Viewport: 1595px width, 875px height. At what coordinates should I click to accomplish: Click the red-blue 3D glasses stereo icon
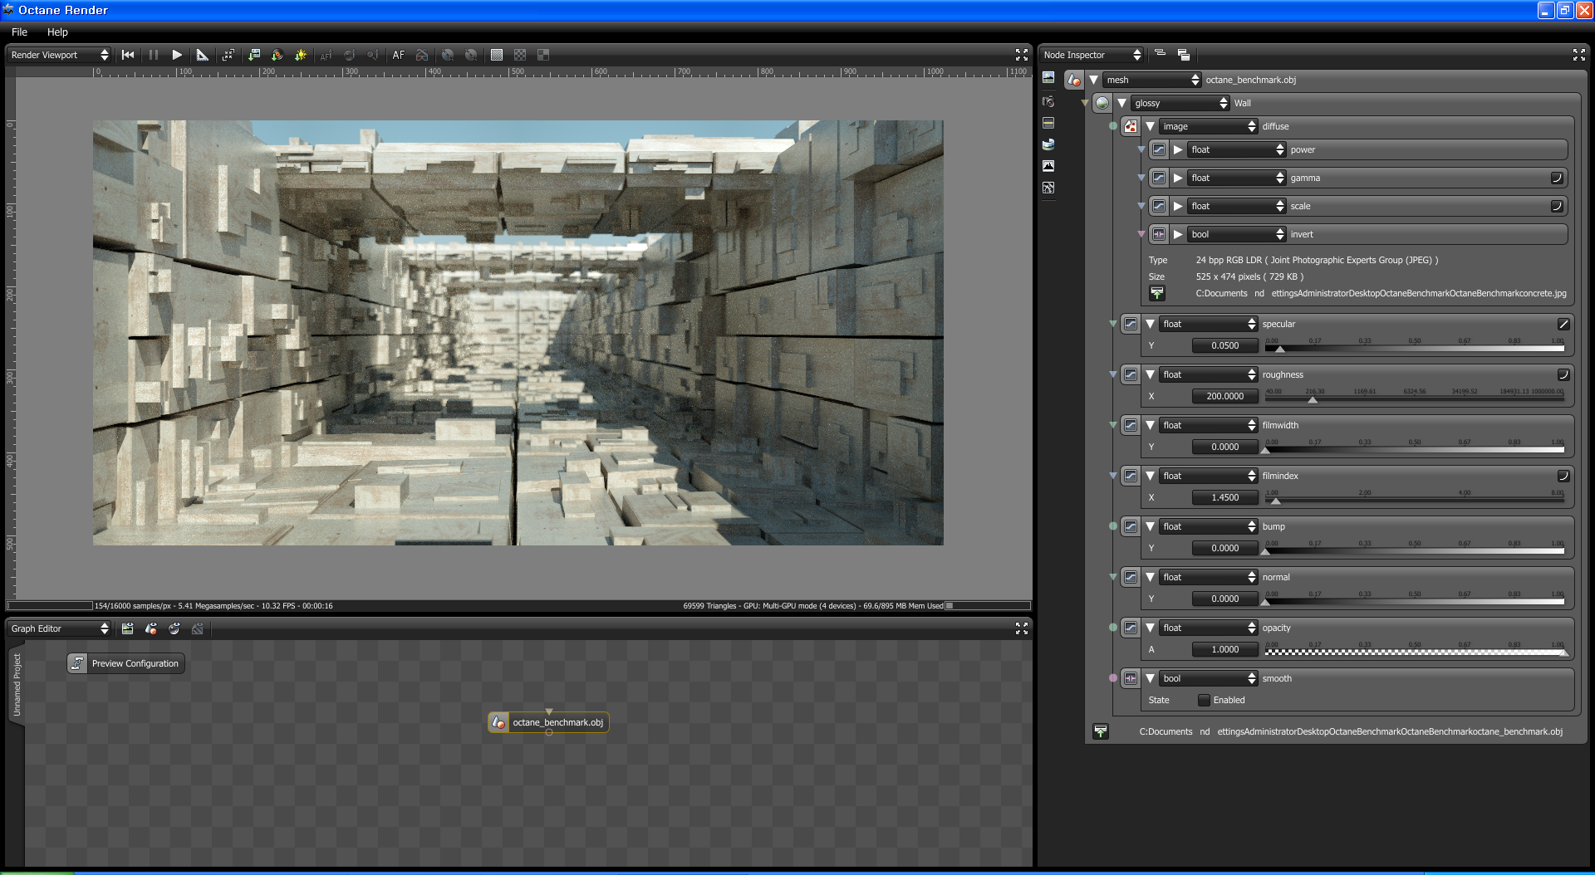tap(422, 55)
